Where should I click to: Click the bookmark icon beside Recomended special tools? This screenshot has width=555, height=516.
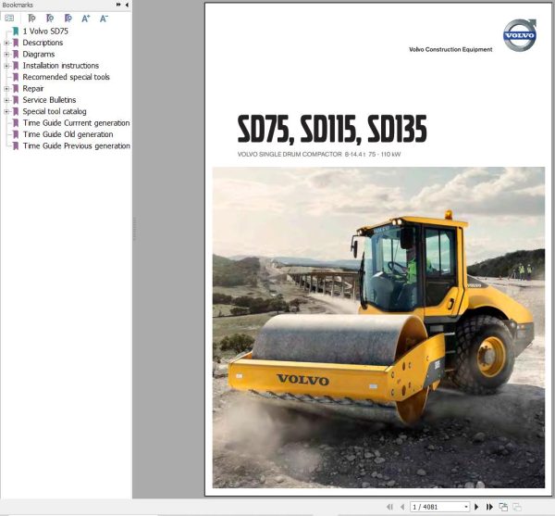click(x=15, y=77)
